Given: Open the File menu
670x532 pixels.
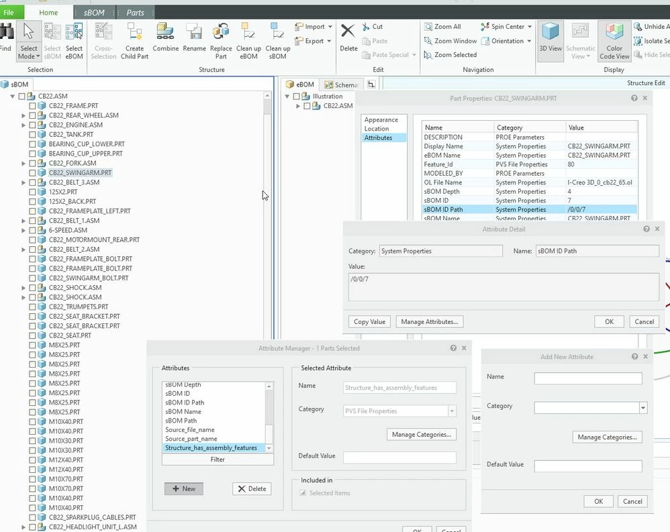Looking at the screenshot, I should pyautogui.click(x=9, y=12).
